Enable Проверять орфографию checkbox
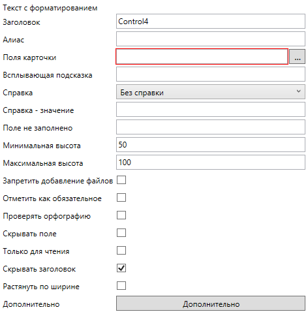This screenshot has height=314, width=308. [x=121, y=215]
